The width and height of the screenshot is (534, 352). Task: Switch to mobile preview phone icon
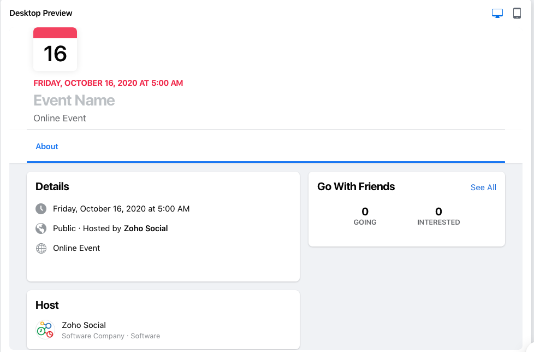tap(517, 14)
